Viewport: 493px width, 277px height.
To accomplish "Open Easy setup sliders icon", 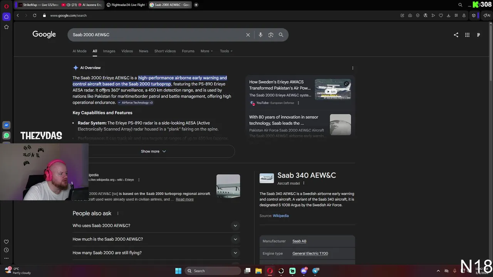I will pos(456,15).
